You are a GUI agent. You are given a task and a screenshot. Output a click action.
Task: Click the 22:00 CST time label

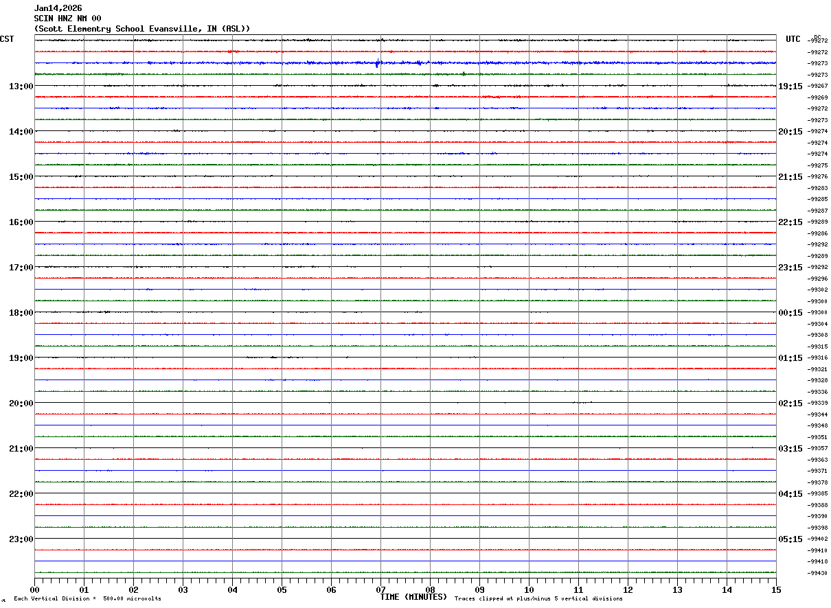point(21,494)
